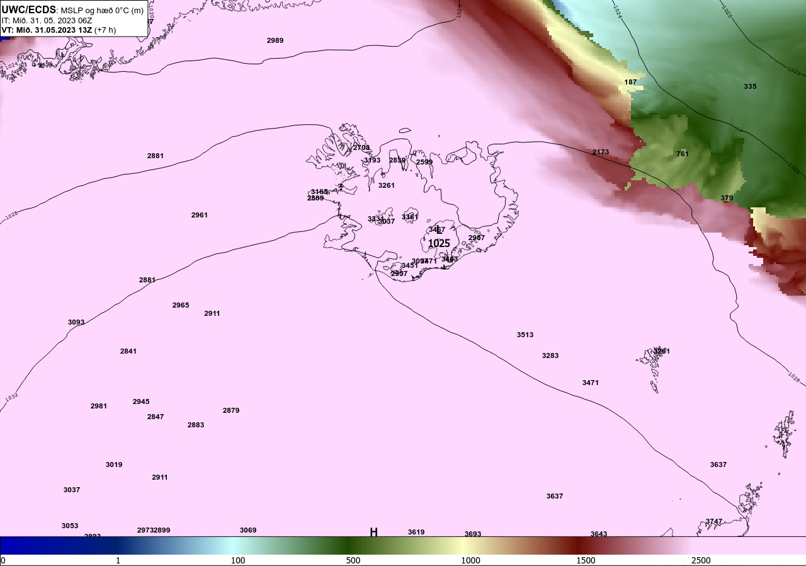Click the 3019 height value
The width and height of the screenshot is (806, 566).
tap(114, 465)
